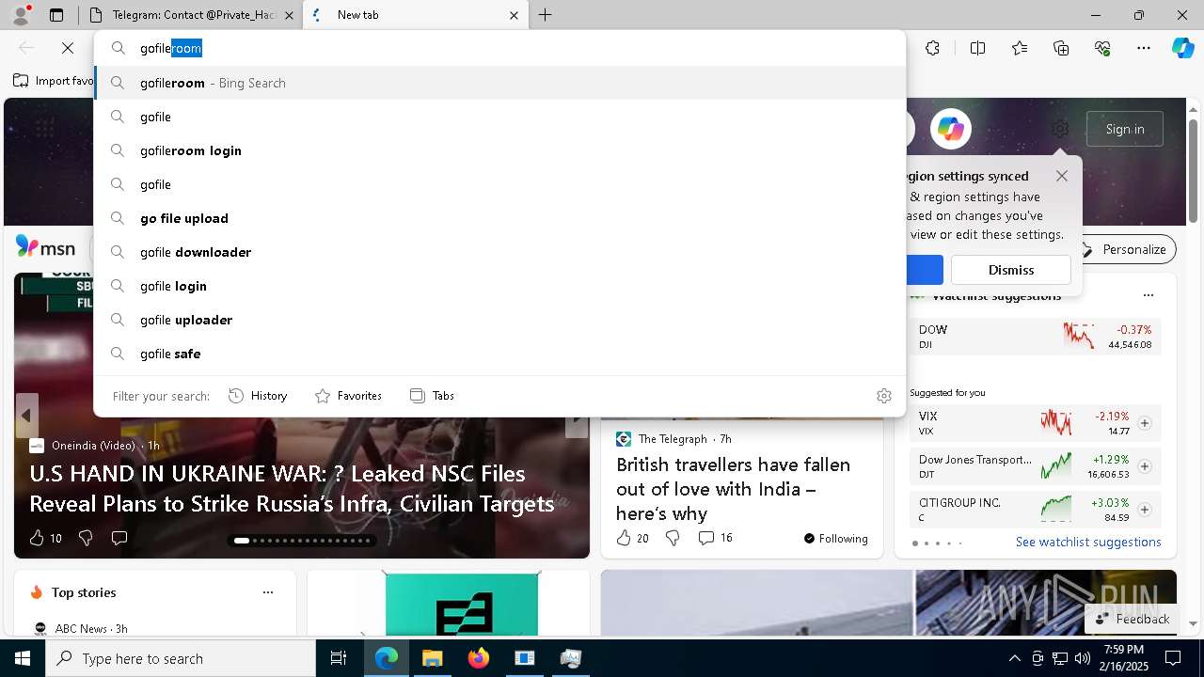The height and width of the screenshot is (677, 1204).
Task: Select go file upload suggestion
Action: (x=499, y=218)
